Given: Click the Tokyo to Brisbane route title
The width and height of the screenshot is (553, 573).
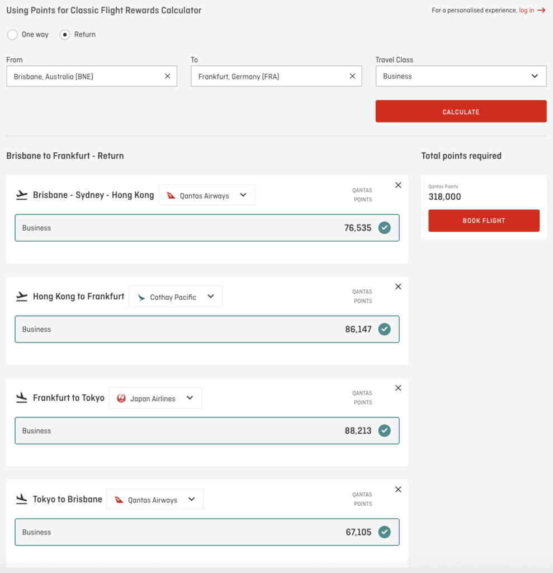Looking at the screenshot, I should (x=68, y=499).
